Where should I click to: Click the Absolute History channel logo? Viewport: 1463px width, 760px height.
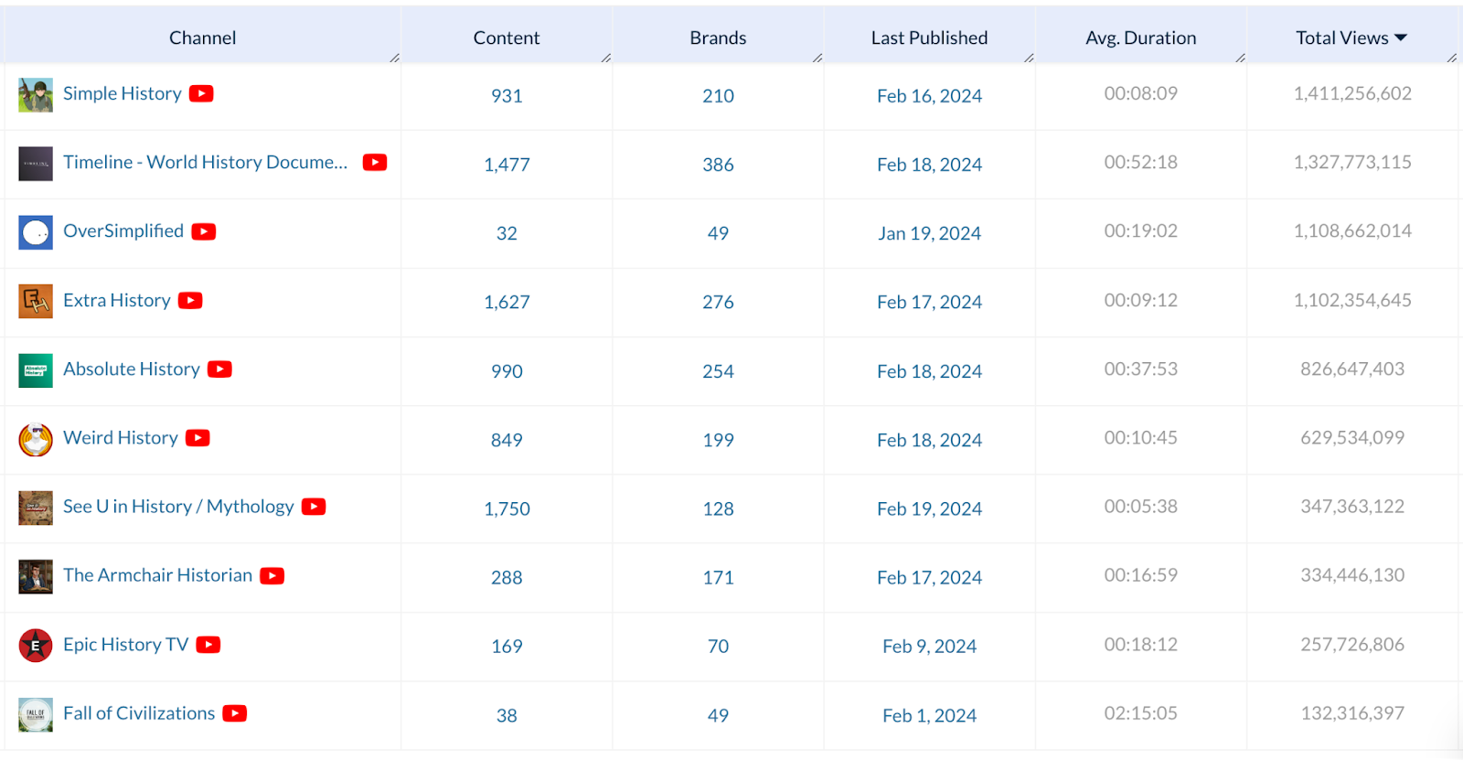tap(36, 370)
